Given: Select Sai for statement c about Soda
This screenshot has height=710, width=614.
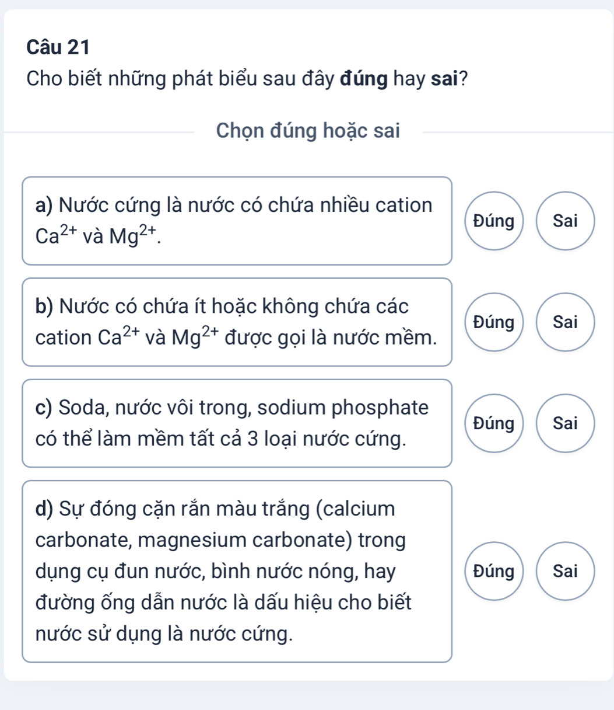Looking at the screenshot, I should 565,423.
